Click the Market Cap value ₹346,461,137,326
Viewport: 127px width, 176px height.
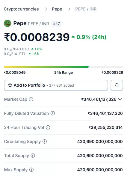99,99
